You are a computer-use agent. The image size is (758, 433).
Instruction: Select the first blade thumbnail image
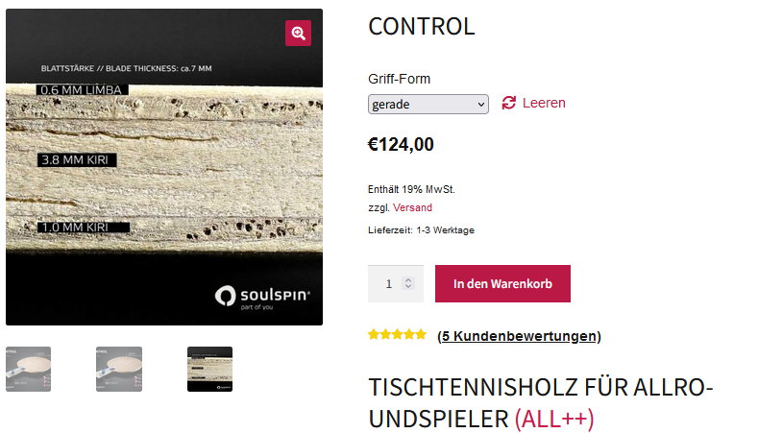click(28, 370)
